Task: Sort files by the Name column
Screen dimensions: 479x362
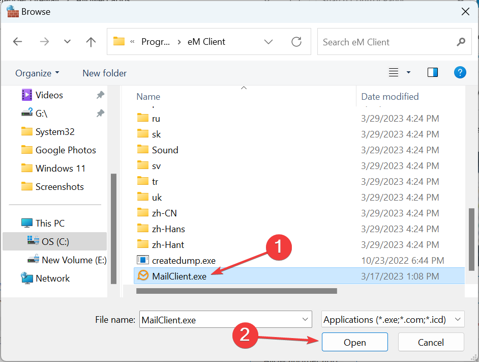Action: 148,97
